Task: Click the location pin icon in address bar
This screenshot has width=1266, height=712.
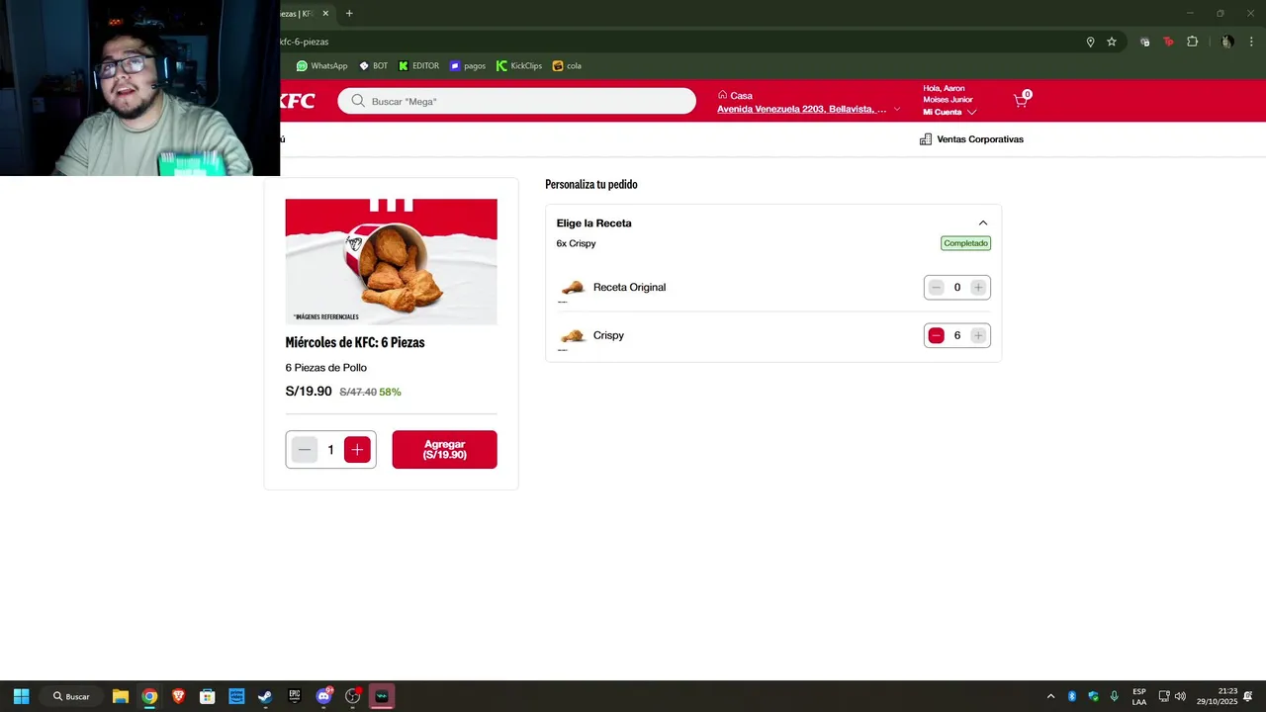Action: point(1090,42)
